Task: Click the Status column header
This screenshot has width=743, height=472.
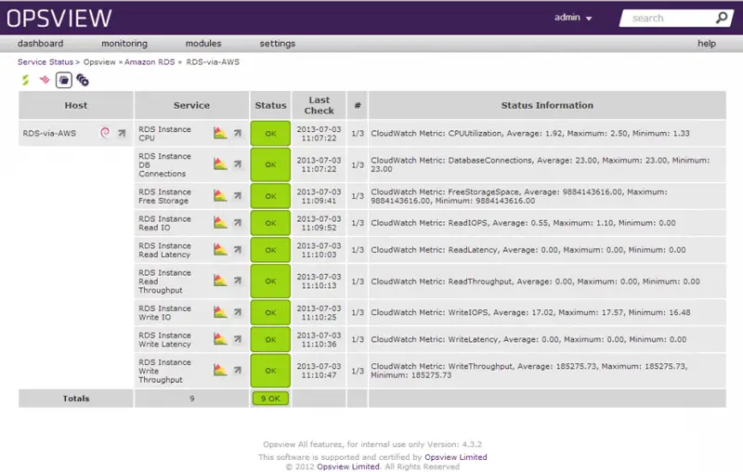Action: (x=270, y=105)
